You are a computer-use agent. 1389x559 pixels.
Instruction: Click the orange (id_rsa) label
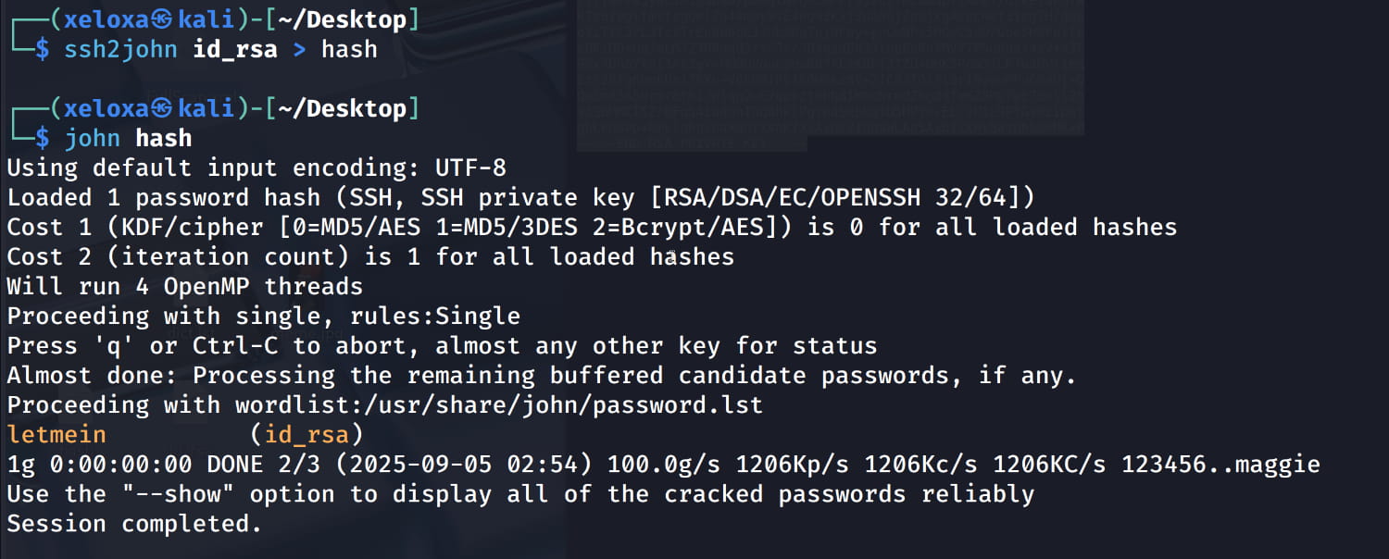307,435
